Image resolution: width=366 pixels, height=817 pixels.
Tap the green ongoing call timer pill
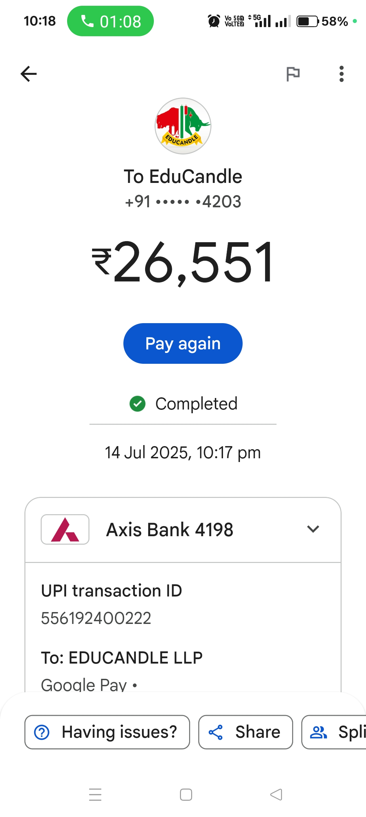(x=110, y=21)
